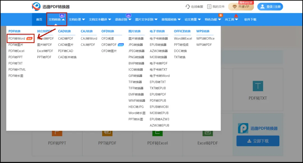Open Excel转PDF in the dropdown menu

pyautogui.click(x=45, y=51)
